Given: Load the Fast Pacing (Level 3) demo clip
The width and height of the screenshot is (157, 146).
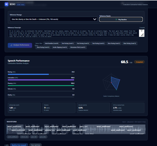Looking at the screenshot, I should (98, 43).
